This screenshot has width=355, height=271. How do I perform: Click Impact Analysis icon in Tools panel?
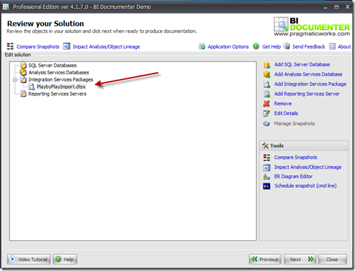(267, 167)
